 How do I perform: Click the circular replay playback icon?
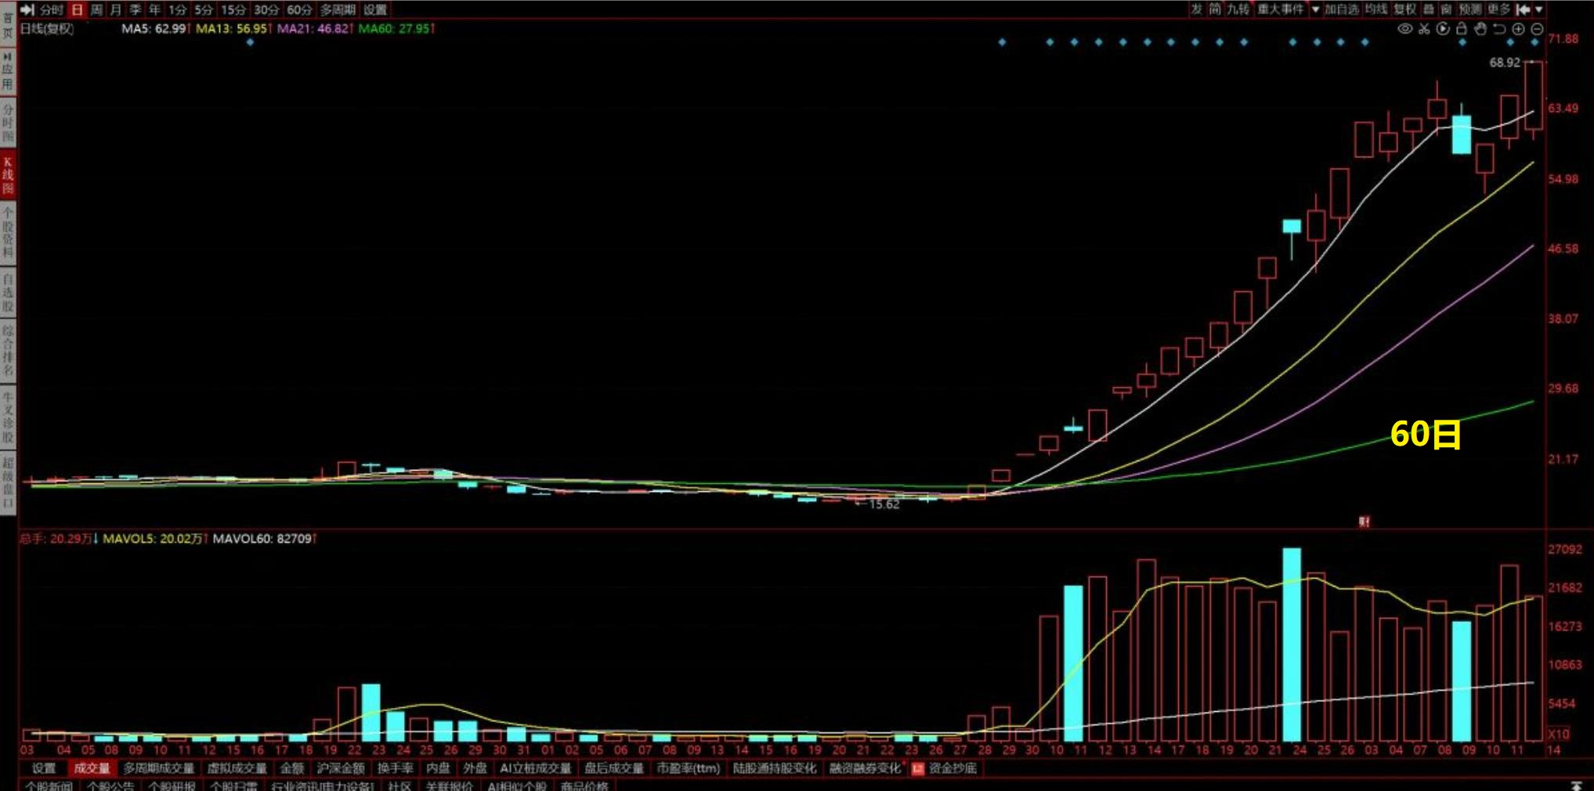pos(1443,29)
